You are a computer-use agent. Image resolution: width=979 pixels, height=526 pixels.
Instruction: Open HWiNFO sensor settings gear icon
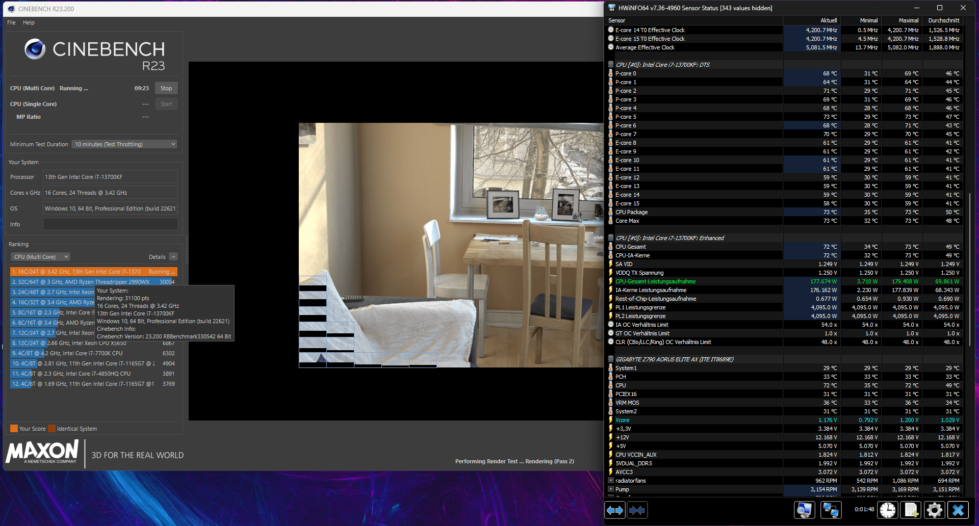tap(935, 510)
